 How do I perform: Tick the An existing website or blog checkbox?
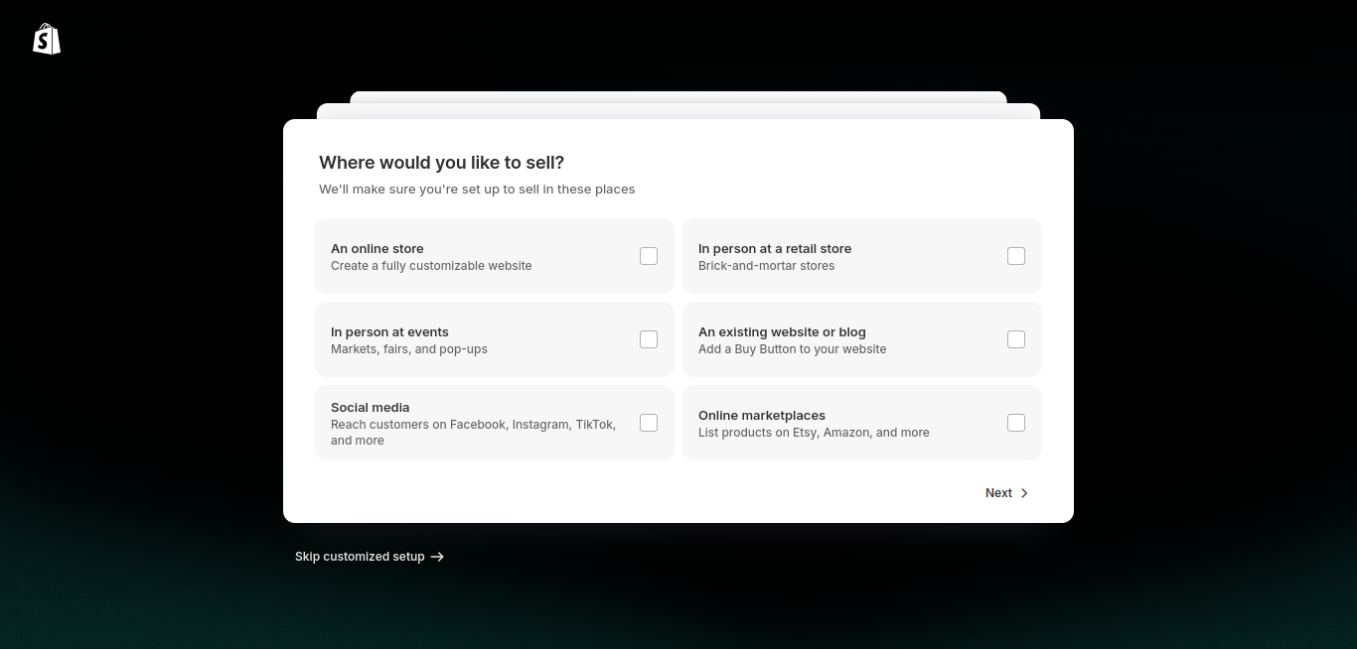1016,339
